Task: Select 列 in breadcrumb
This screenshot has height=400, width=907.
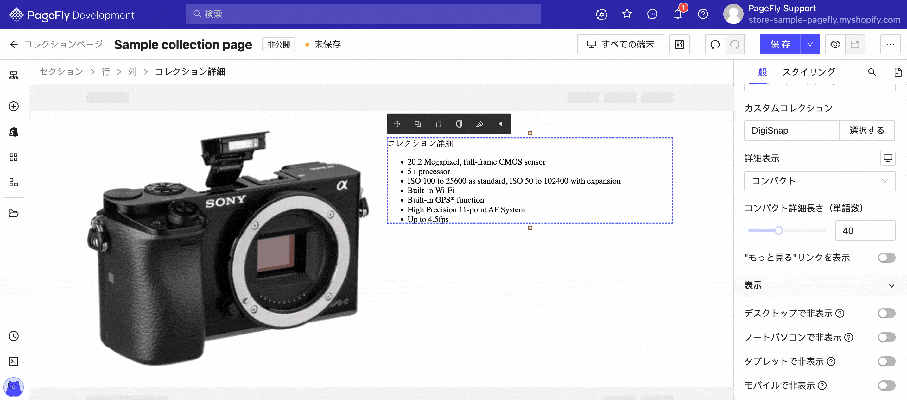Action: coord(132,72)
